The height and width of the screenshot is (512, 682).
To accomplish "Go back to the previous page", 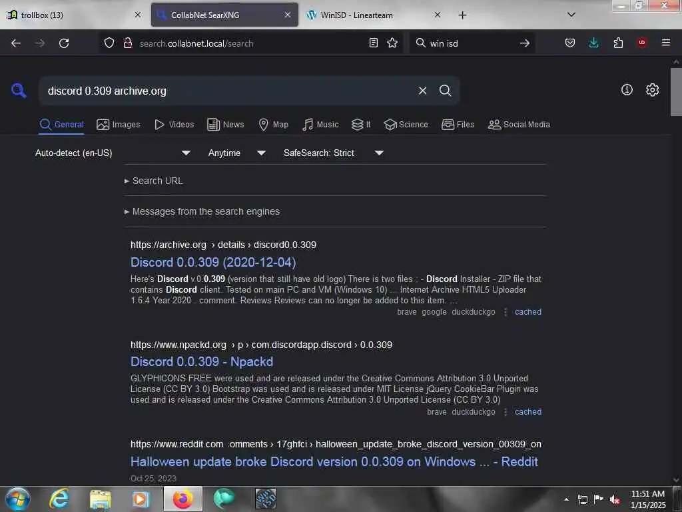I will [16, 43].
